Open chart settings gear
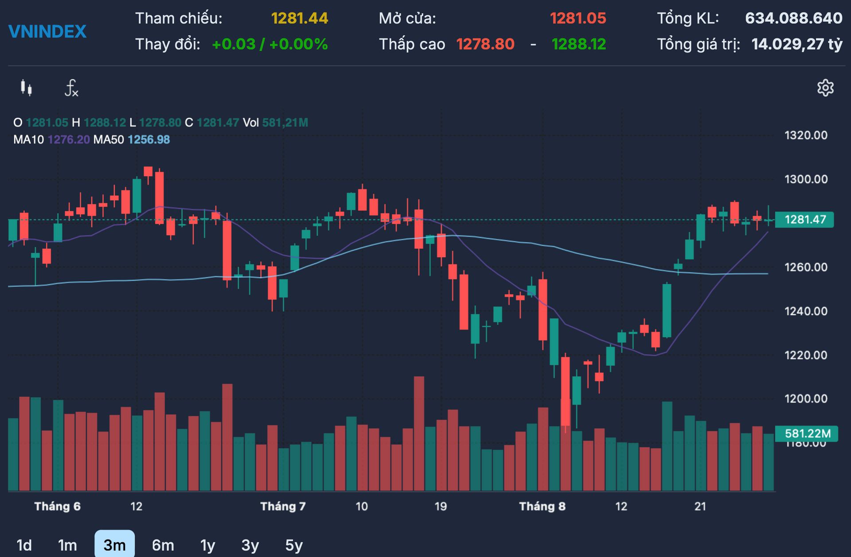Viewport: 851px width, 557px height. click(x=825, y=88)
